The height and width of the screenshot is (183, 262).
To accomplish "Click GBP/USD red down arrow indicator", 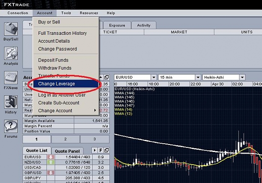I will (51, 173).
